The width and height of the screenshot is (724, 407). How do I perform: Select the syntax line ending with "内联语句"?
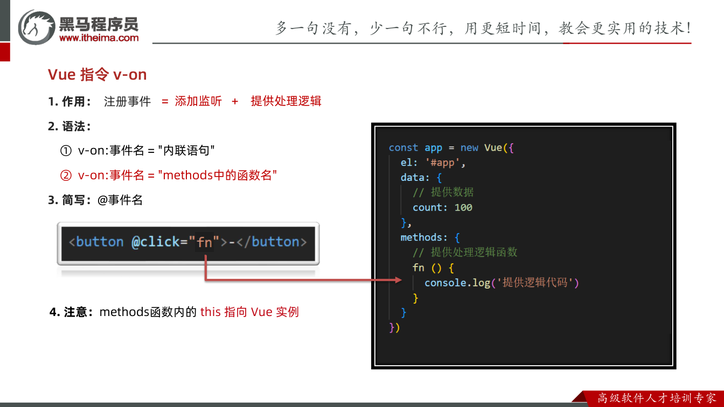click(x=138, y=151)
